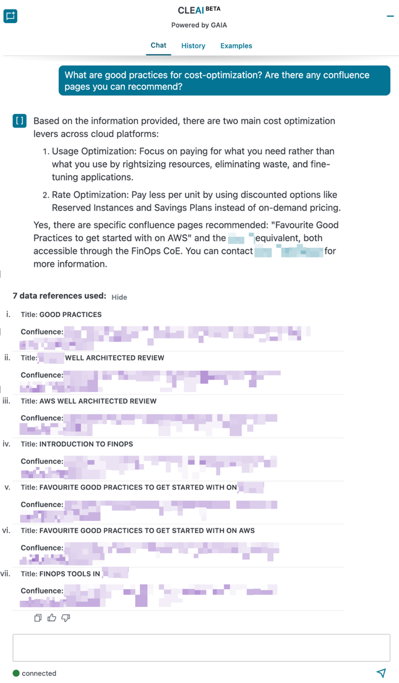This screenshot has width=399, height=683.
Task: Minimize the CLEAI chat panel
Action: pos(390,17)
